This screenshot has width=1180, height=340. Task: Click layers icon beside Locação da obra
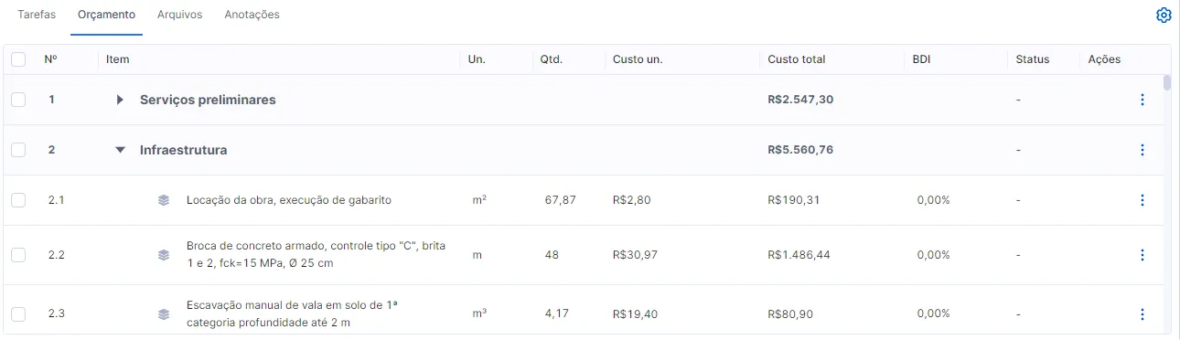point(164,200)
